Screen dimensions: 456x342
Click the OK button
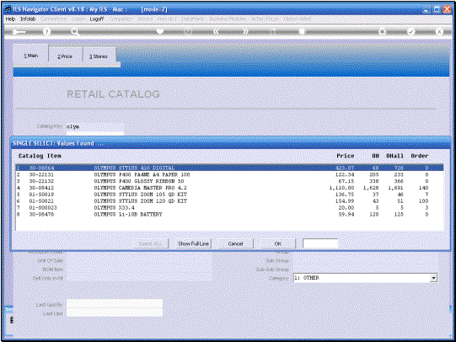tap(277, 243)
